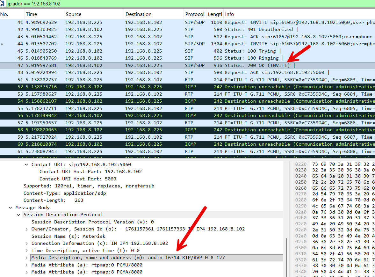
Task: Expand the Owner/Creator, Session Id entry
Action: pos(26,229)
